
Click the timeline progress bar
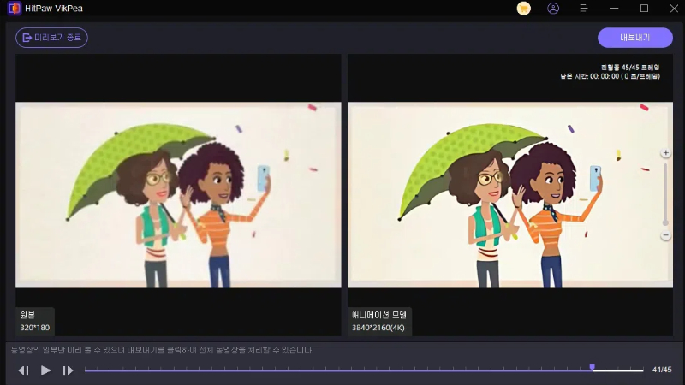[x=364, y=370]
